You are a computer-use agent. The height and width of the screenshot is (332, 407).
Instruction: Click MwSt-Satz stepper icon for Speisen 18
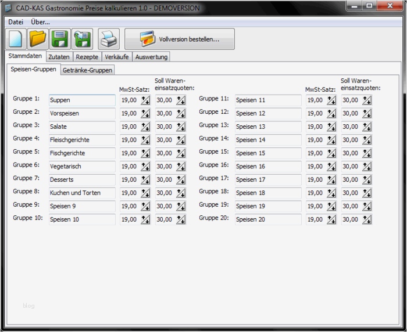(331, 193)
